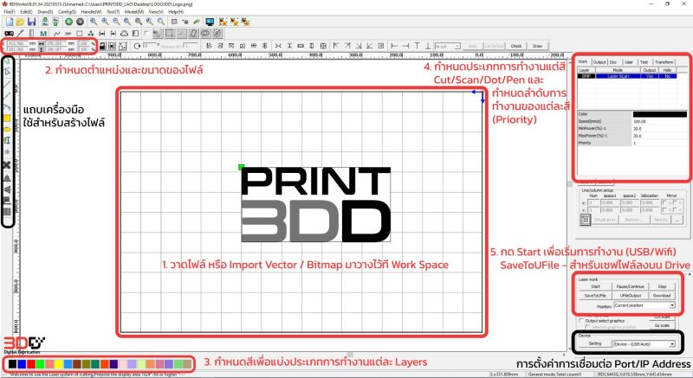Select the yellow ellipse tool

pos(7,130)
